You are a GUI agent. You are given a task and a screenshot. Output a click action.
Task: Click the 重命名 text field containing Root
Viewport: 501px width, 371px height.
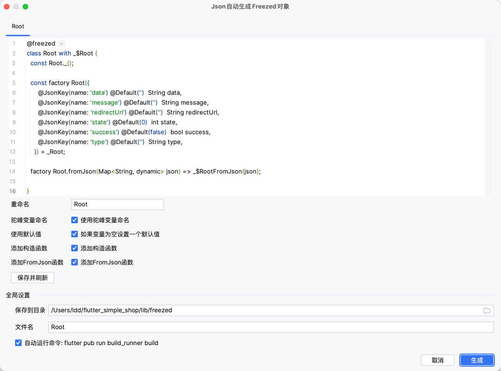coord(117,204)
